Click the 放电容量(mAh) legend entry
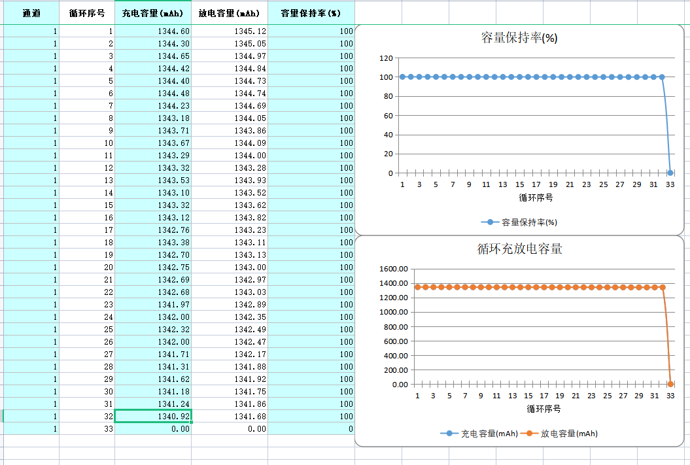Screen dimensions: 690x465 559,434
